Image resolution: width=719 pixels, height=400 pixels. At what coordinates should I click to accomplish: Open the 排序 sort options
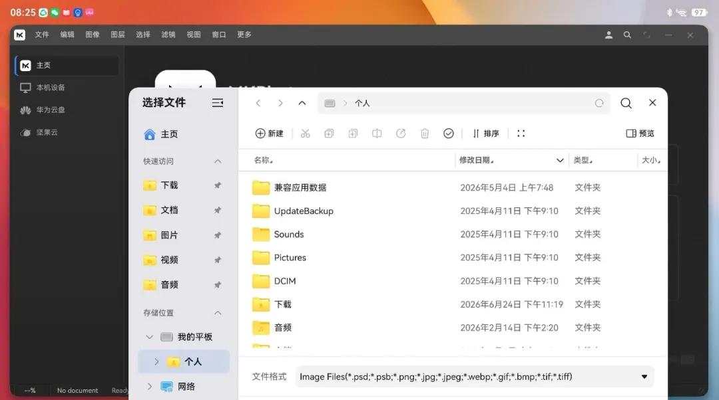[x=485, y=133]
